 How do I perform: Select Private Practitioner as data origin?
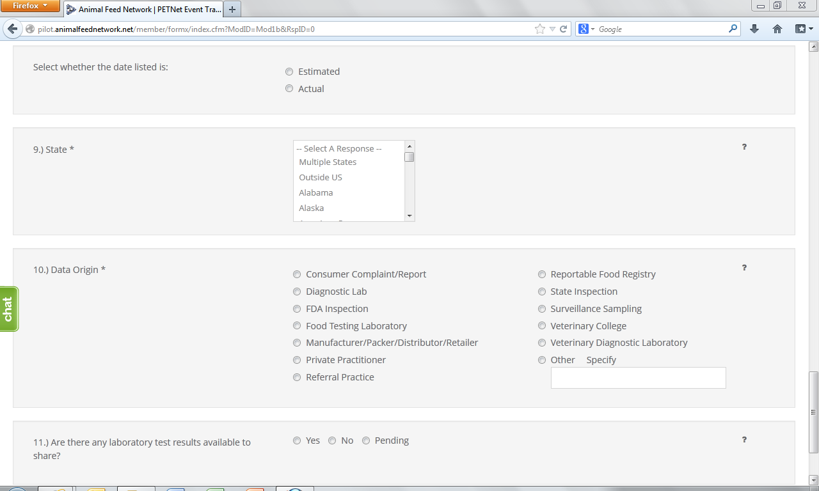[x=297, y=360]
